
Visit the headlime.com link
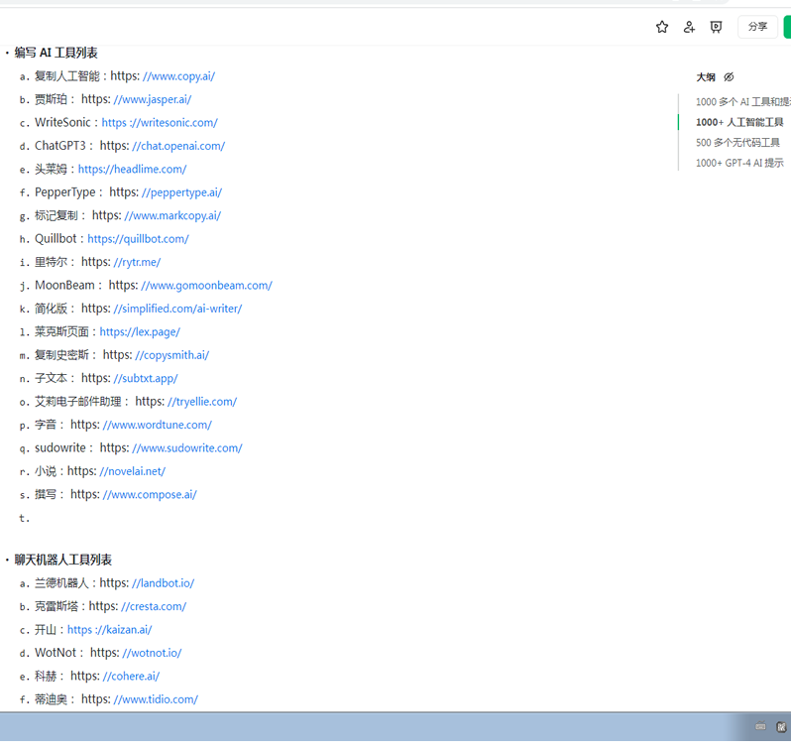pos(132,170)
